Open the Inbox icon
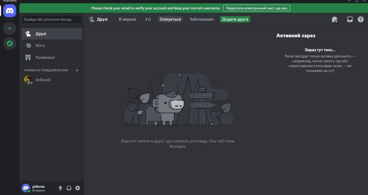This screenshot has width=368, height=195. [350, 19]
